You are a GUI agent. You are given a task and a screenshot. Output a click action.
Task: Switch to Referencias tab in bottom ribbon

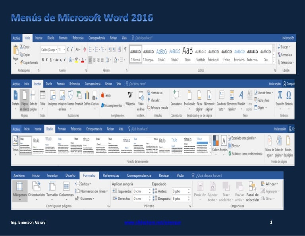point(111,175)
